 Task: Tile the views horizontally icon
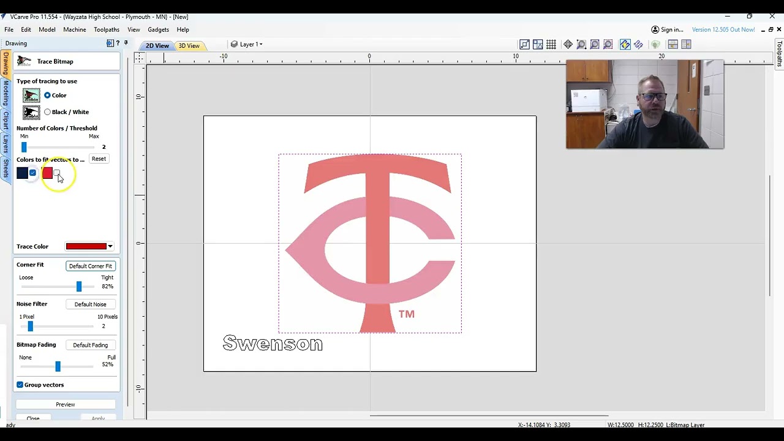[673, 44]
